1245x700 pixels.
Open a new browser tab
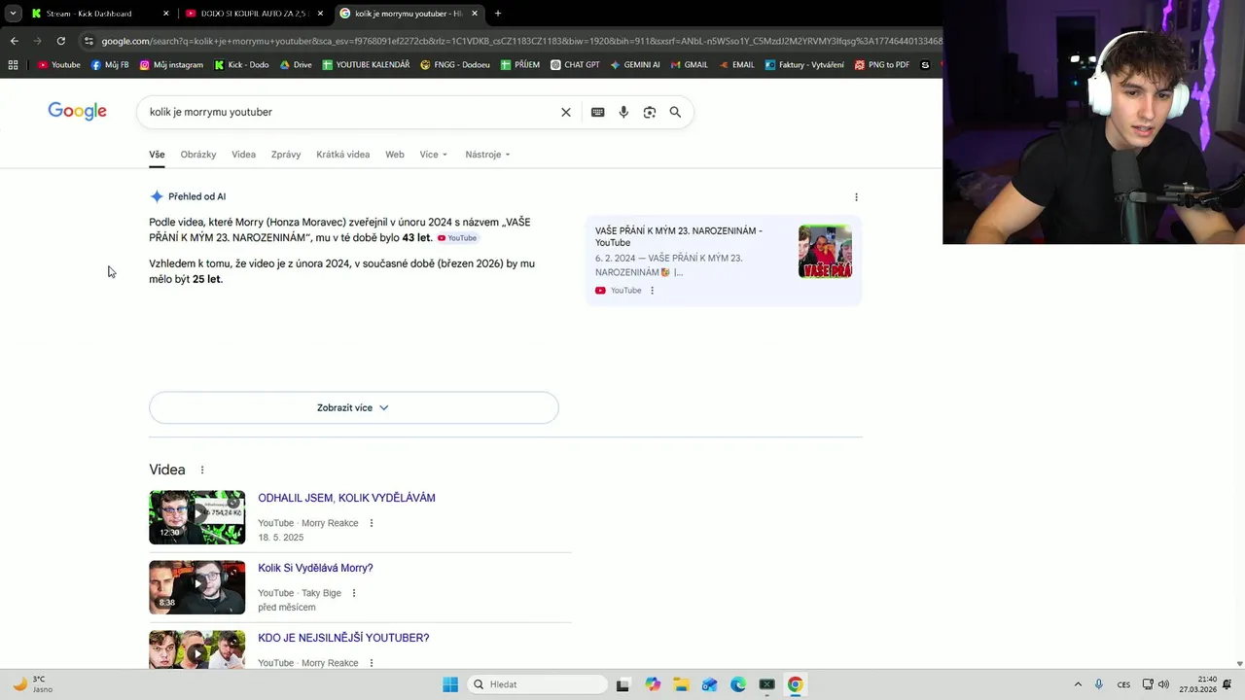[498, 14]
